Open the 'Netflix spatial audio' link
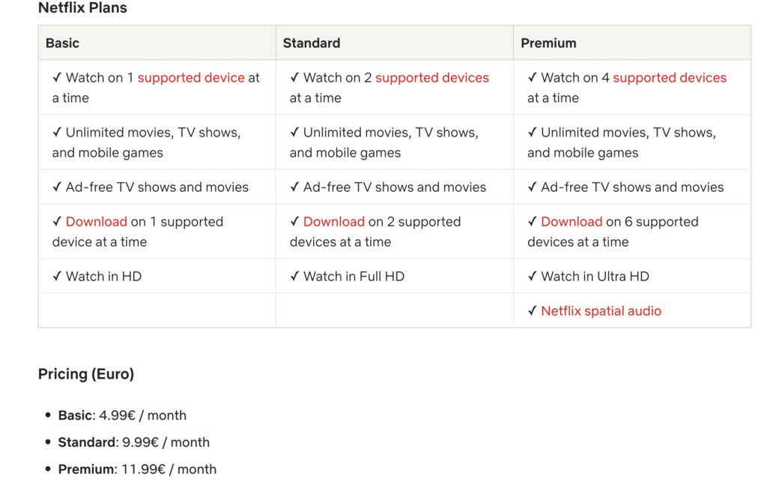Viewport: 767px width, 491px height. pos(601,311)
